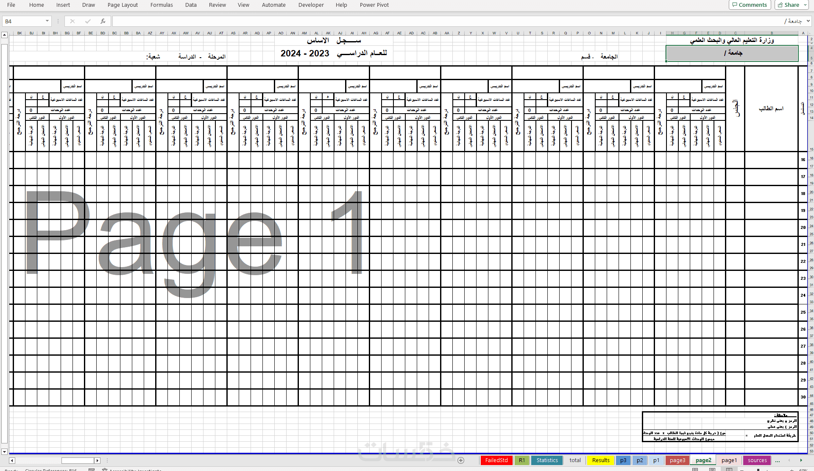The height and width of the screenshot is (471, 814).
Task: Click the Insert Function fx icon
Action: 103,21
